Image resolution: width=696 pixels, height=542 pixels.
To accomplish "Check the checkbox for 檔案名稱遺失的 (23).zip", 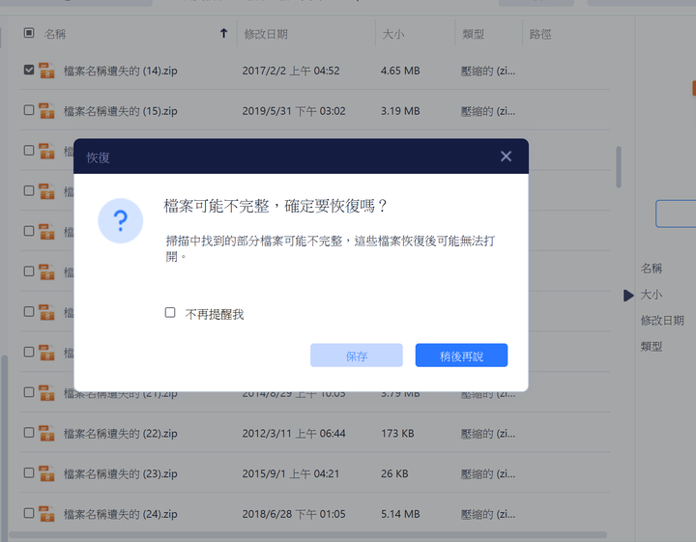I will (x=29, y=472).
